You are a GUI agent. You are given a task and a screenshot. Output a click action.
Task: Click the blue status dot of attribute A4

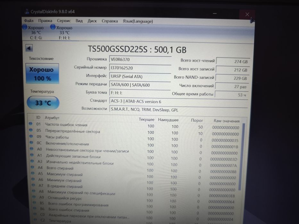point(33,167)
